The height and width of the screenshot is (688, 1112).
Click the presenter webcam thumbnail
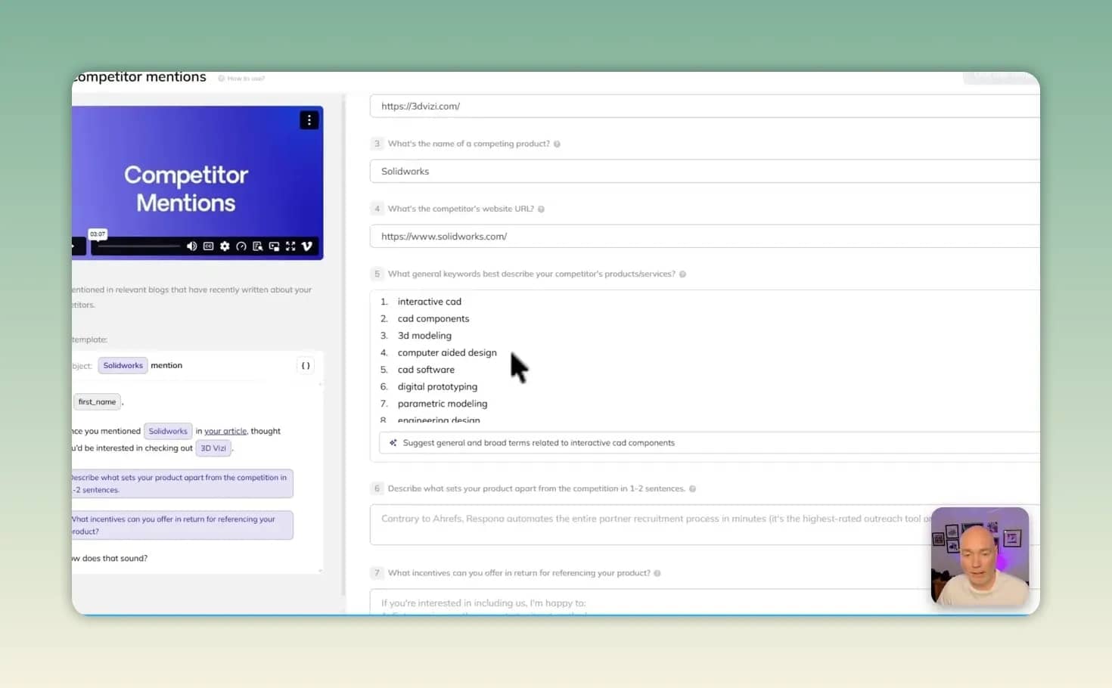(980, 556)
